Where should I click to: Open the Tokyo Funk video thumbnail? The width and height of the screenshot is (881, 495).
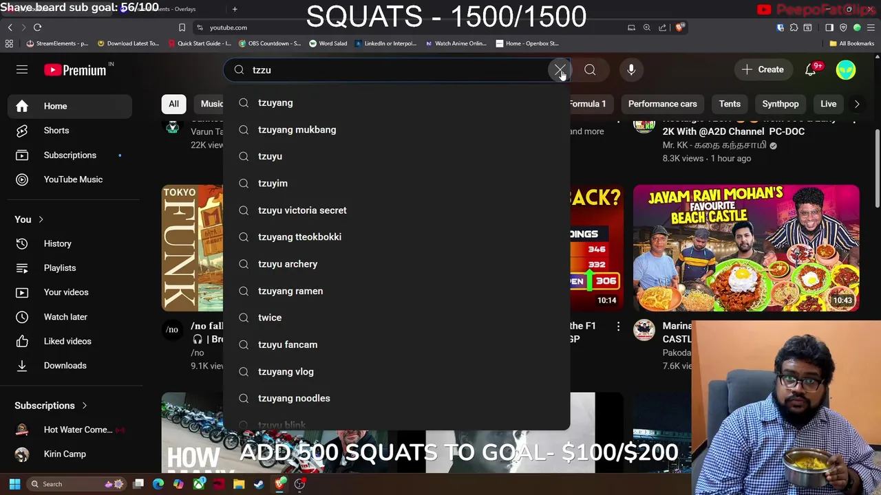coord(192,247)
